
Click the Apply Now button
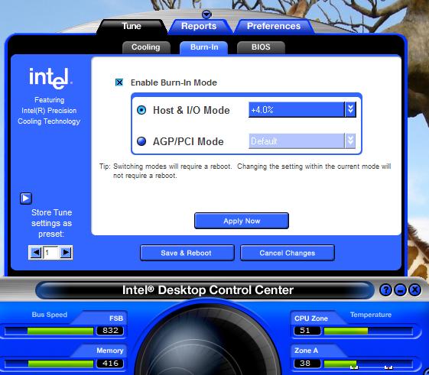pyautogui.click(x=242, y=221)
